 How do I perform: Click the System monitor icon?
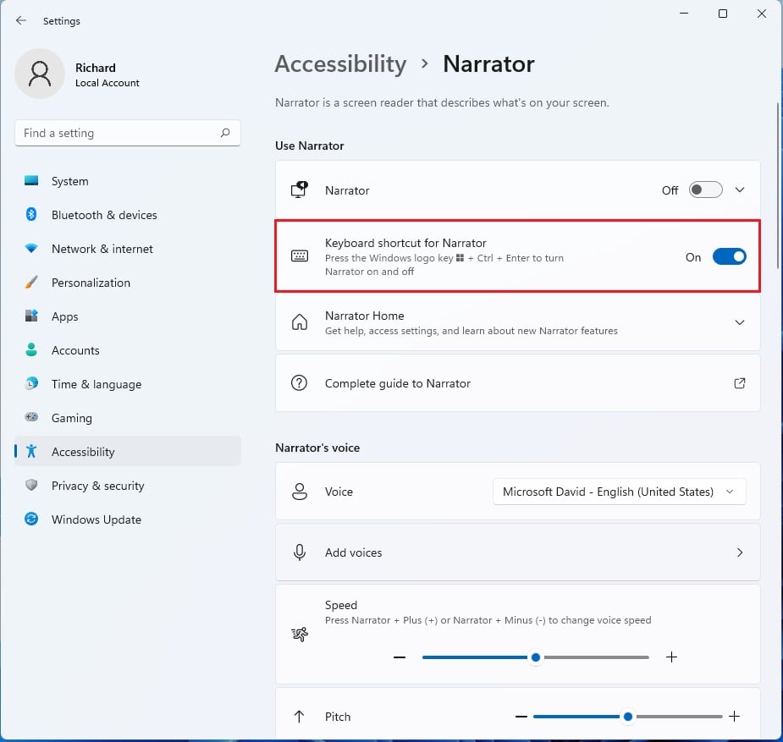(31, 180)
